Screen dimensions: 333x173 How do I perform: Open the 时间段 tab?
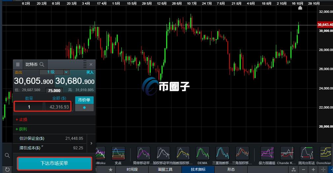tap(132, 169)
